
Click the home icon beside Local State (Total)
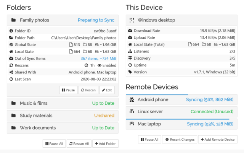tap(130, 44)
